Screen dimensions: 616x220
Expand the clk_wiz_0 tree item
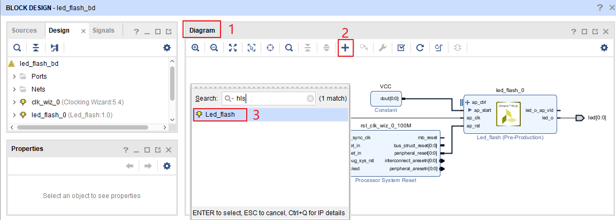(14, 102)
